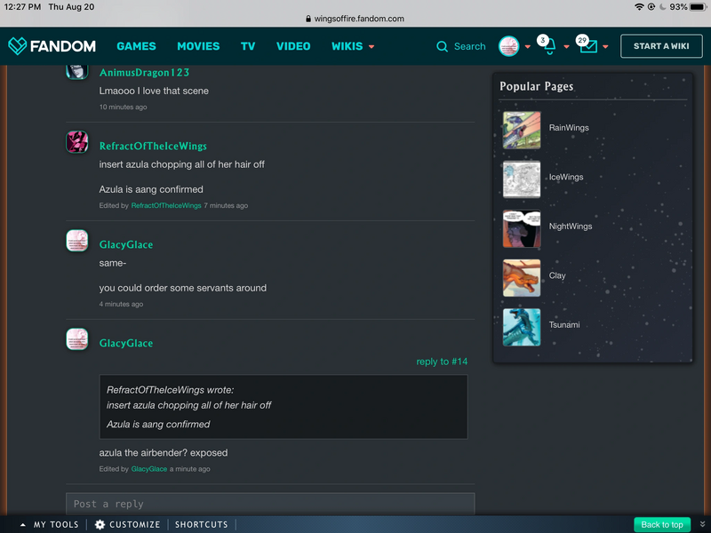Open the RainWings page thumbnail

(521, 130)
